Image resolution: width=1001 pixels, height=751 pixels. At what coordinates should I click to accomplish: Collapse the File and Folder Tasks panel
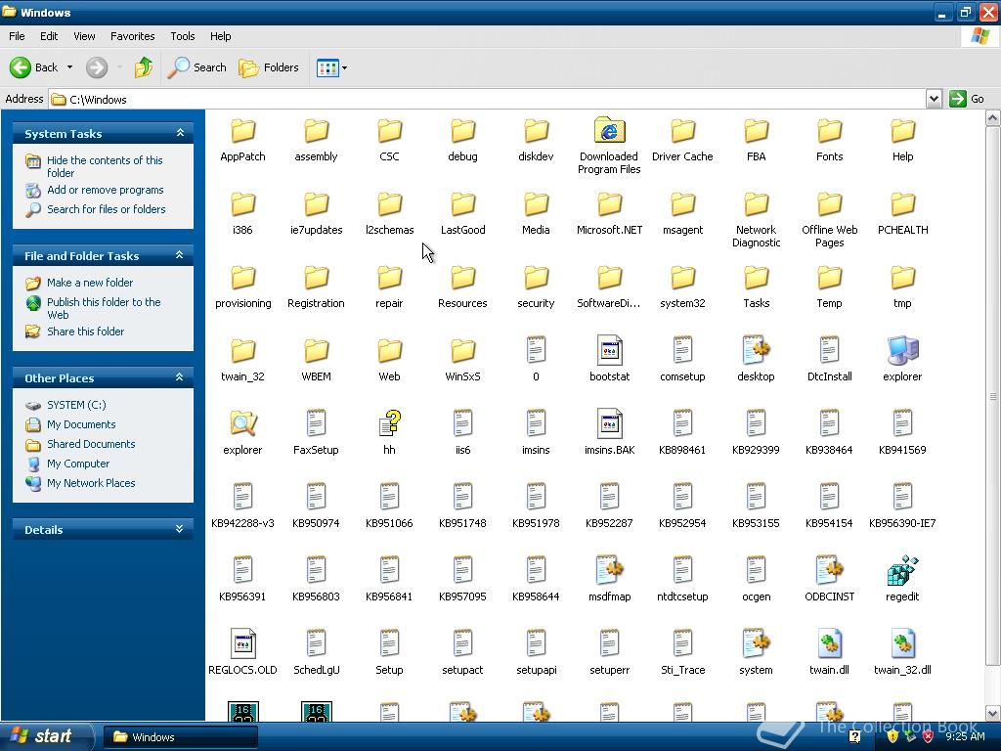[x=180, y=255]
